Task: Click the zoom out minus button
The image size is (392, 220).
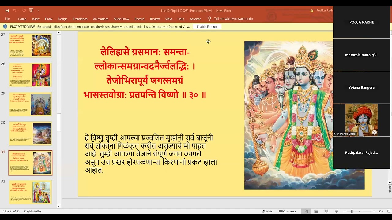Action: [344, 211]
